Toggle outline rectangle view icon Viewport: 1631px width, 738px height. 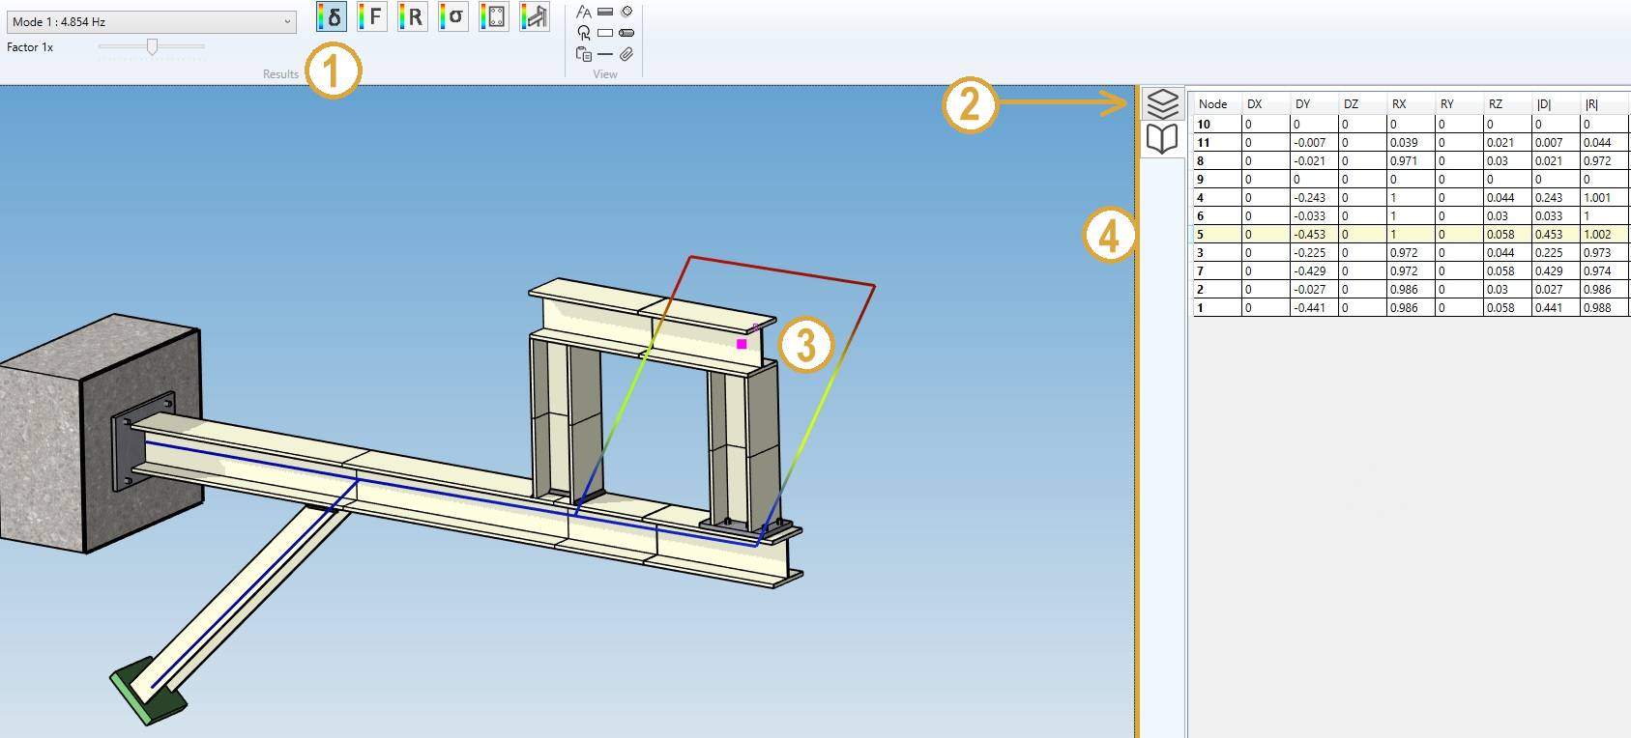[x=605, y=33]
